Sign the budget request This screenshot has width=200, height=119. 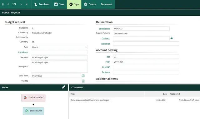(74, 4)
